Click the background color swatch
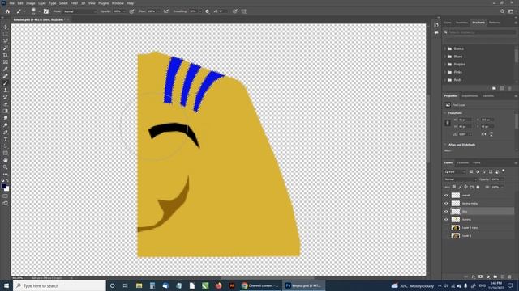This screenshot has height=291, width=519. coord(7,189)
